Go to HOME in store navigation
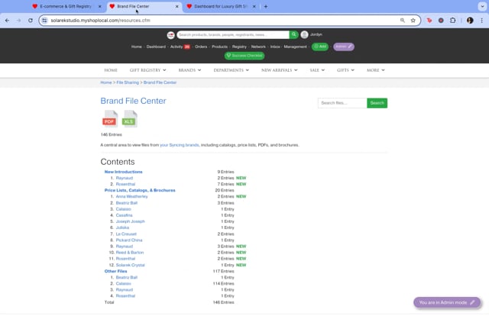This screenshot has width=489, height=316. tap(111, 70)
